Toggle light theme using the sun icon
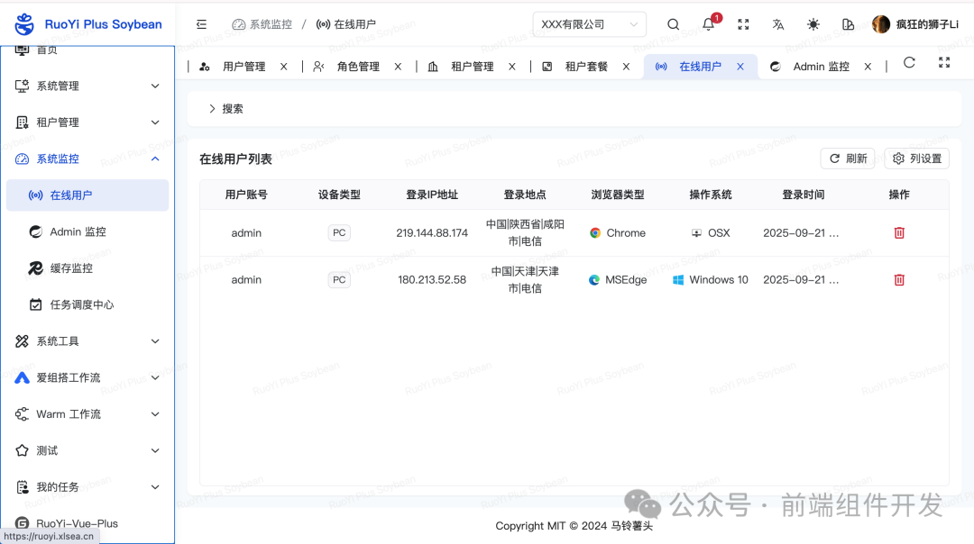Screen dimensions: 974x544 pyautogui.click(x=813, y=24)
